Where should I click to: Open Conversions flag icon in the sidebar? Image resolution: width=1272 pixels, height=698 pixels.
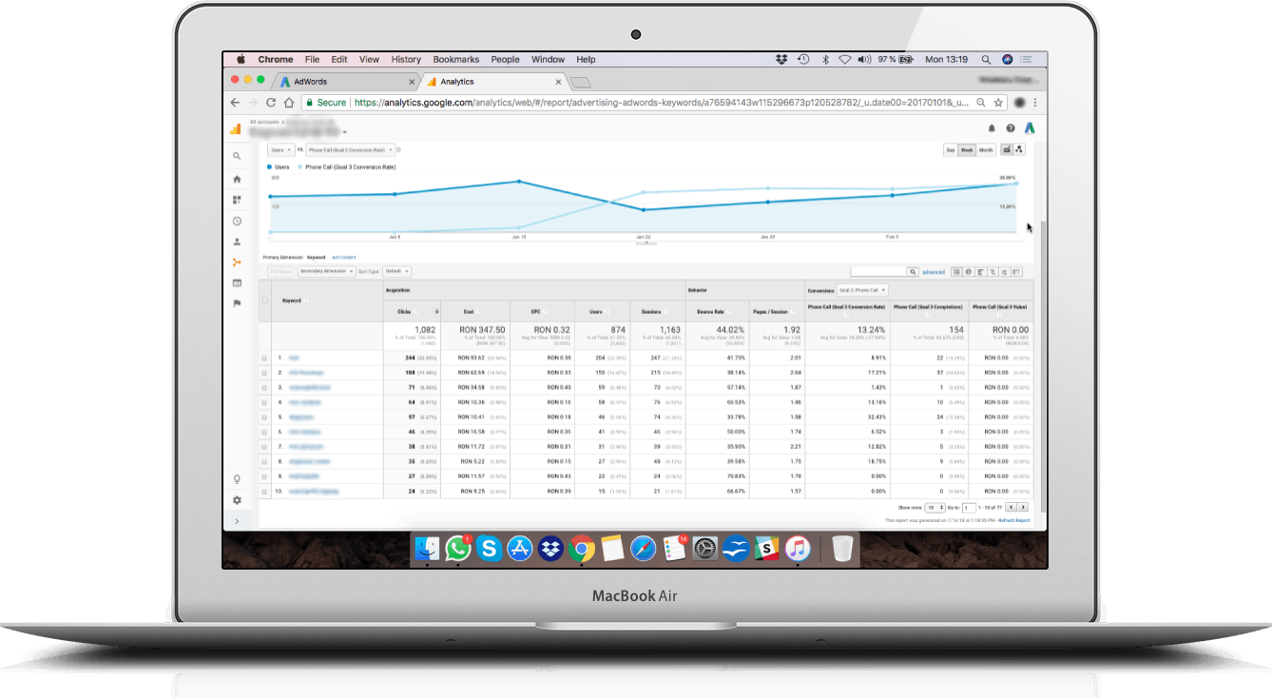(x=237, y=303)
